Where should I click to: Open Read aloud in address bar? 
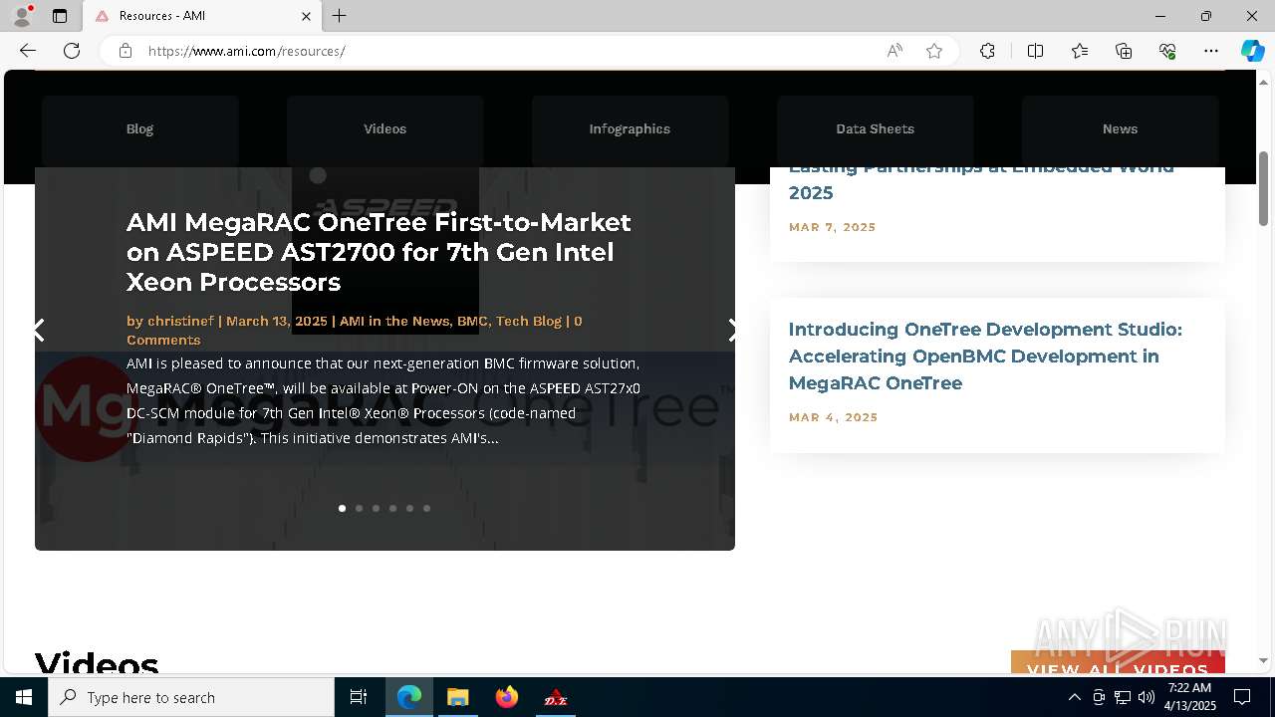894,51
